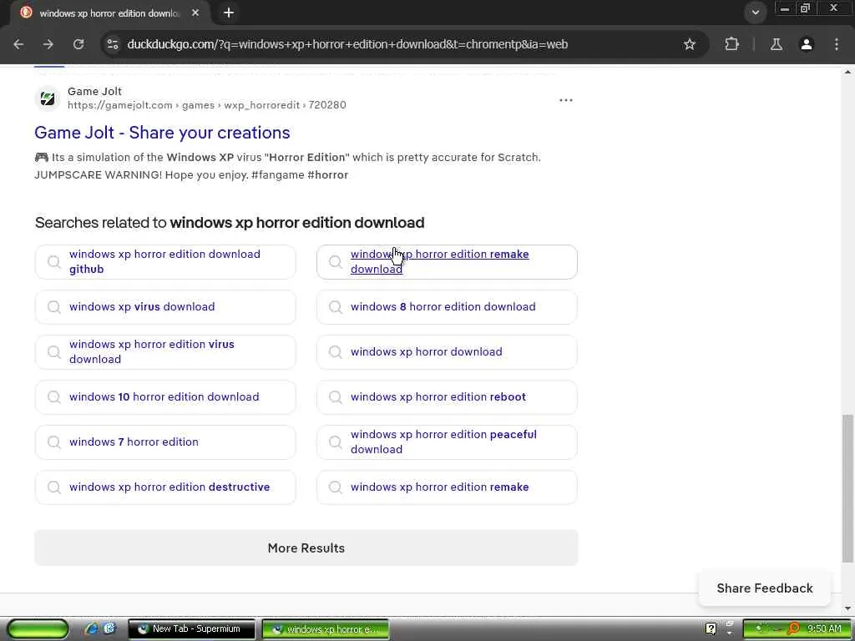The height and width of the screenshot is (641, 855).
Task: Open the green Start button
Action: point(38,629)
